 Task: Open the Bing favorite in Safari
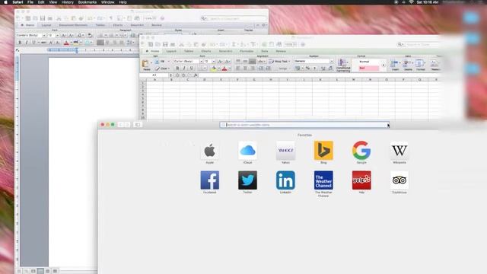coord(323,151)
